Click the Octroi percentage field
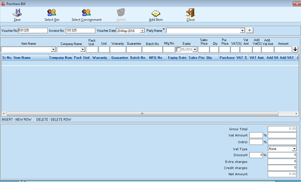This screenshot has width=301, height=182. [256, 142]
